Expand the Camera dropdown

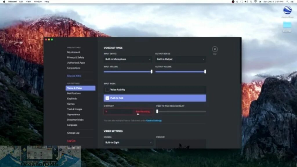point(128,143)
